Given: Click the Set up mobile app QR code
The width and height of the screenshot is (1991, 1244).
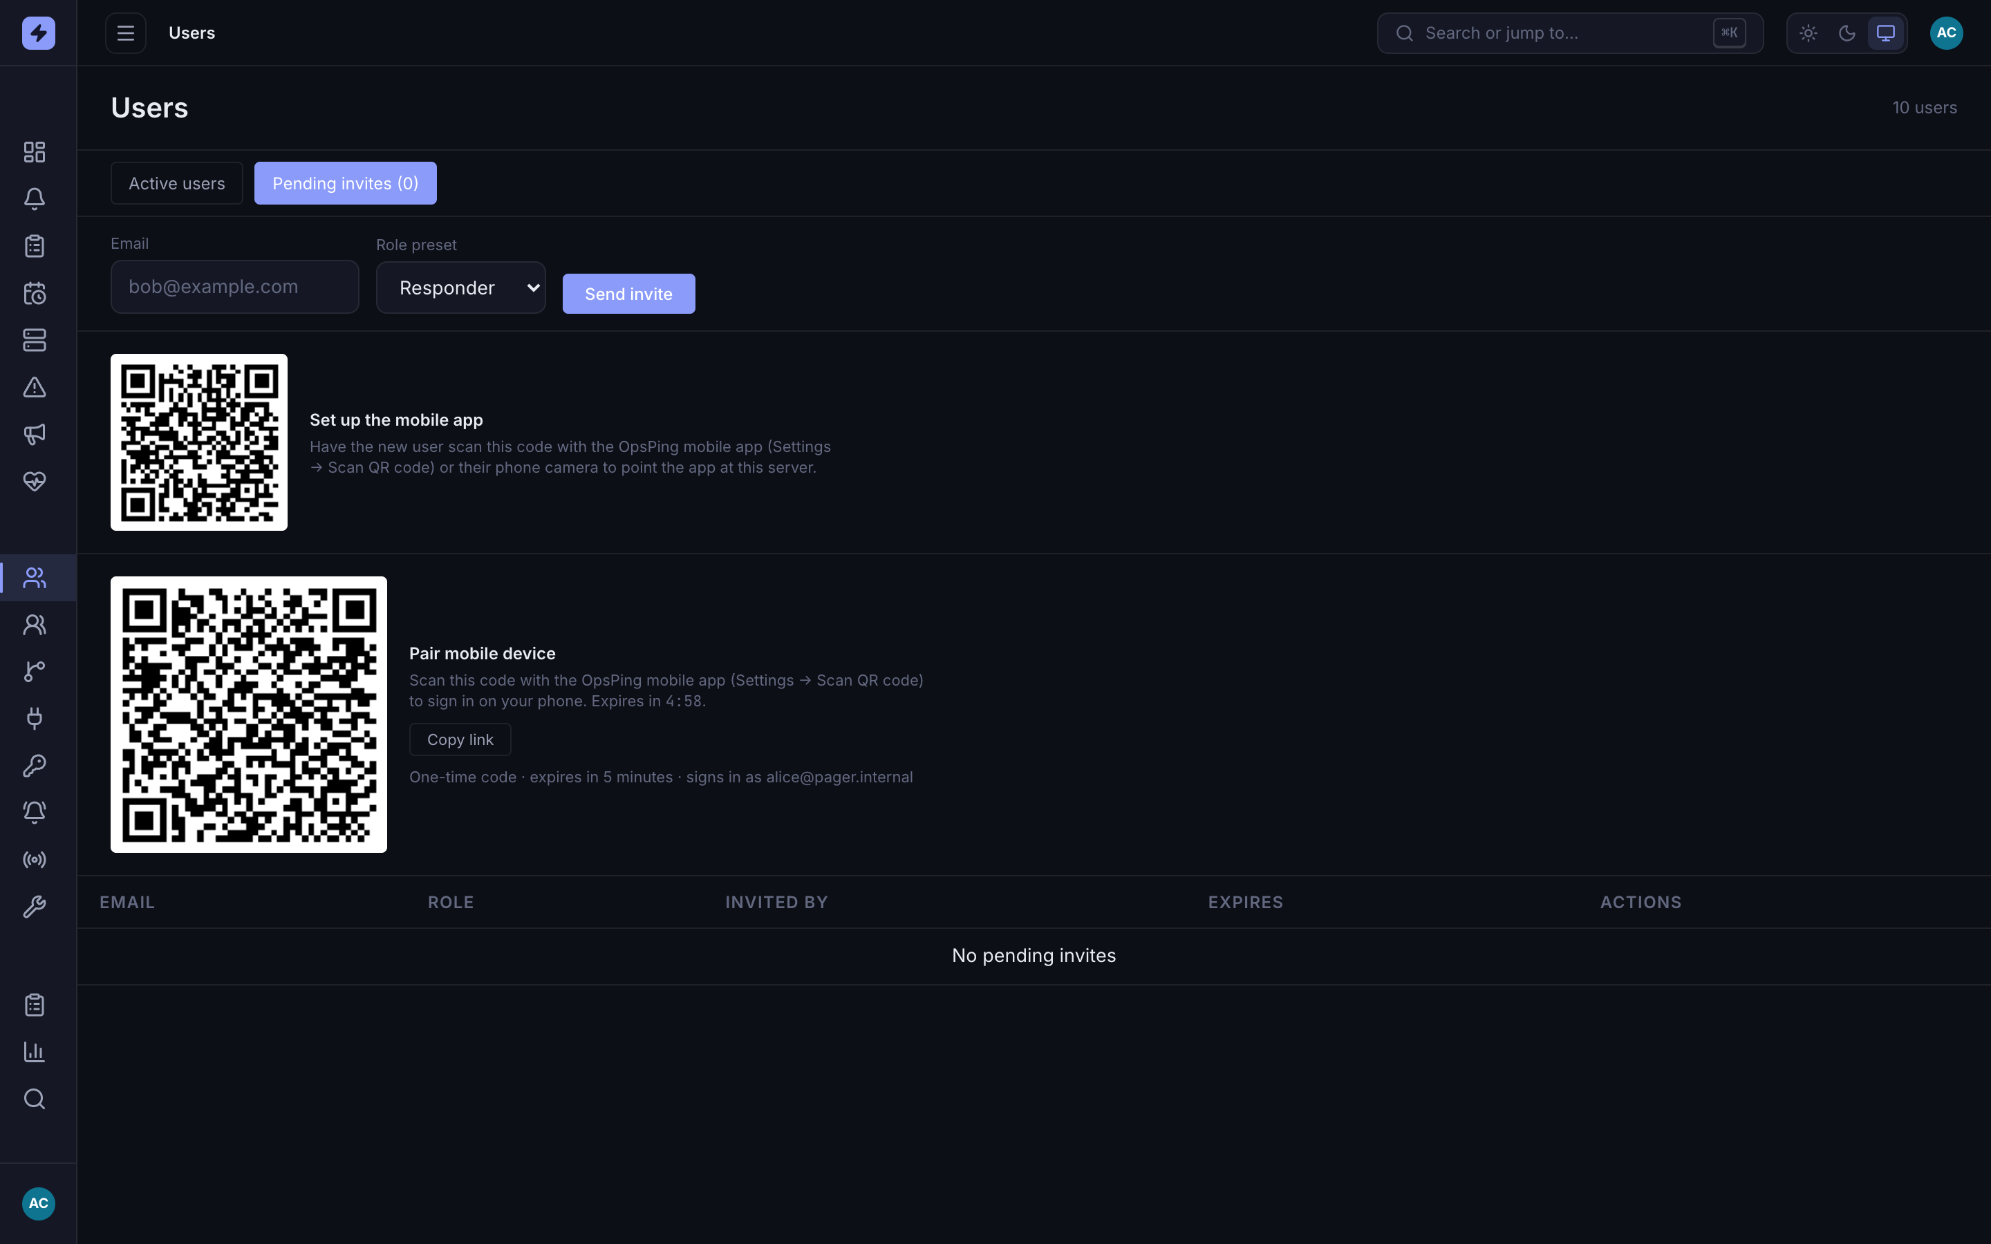Looking at the screenshot, I should [199, 442].
